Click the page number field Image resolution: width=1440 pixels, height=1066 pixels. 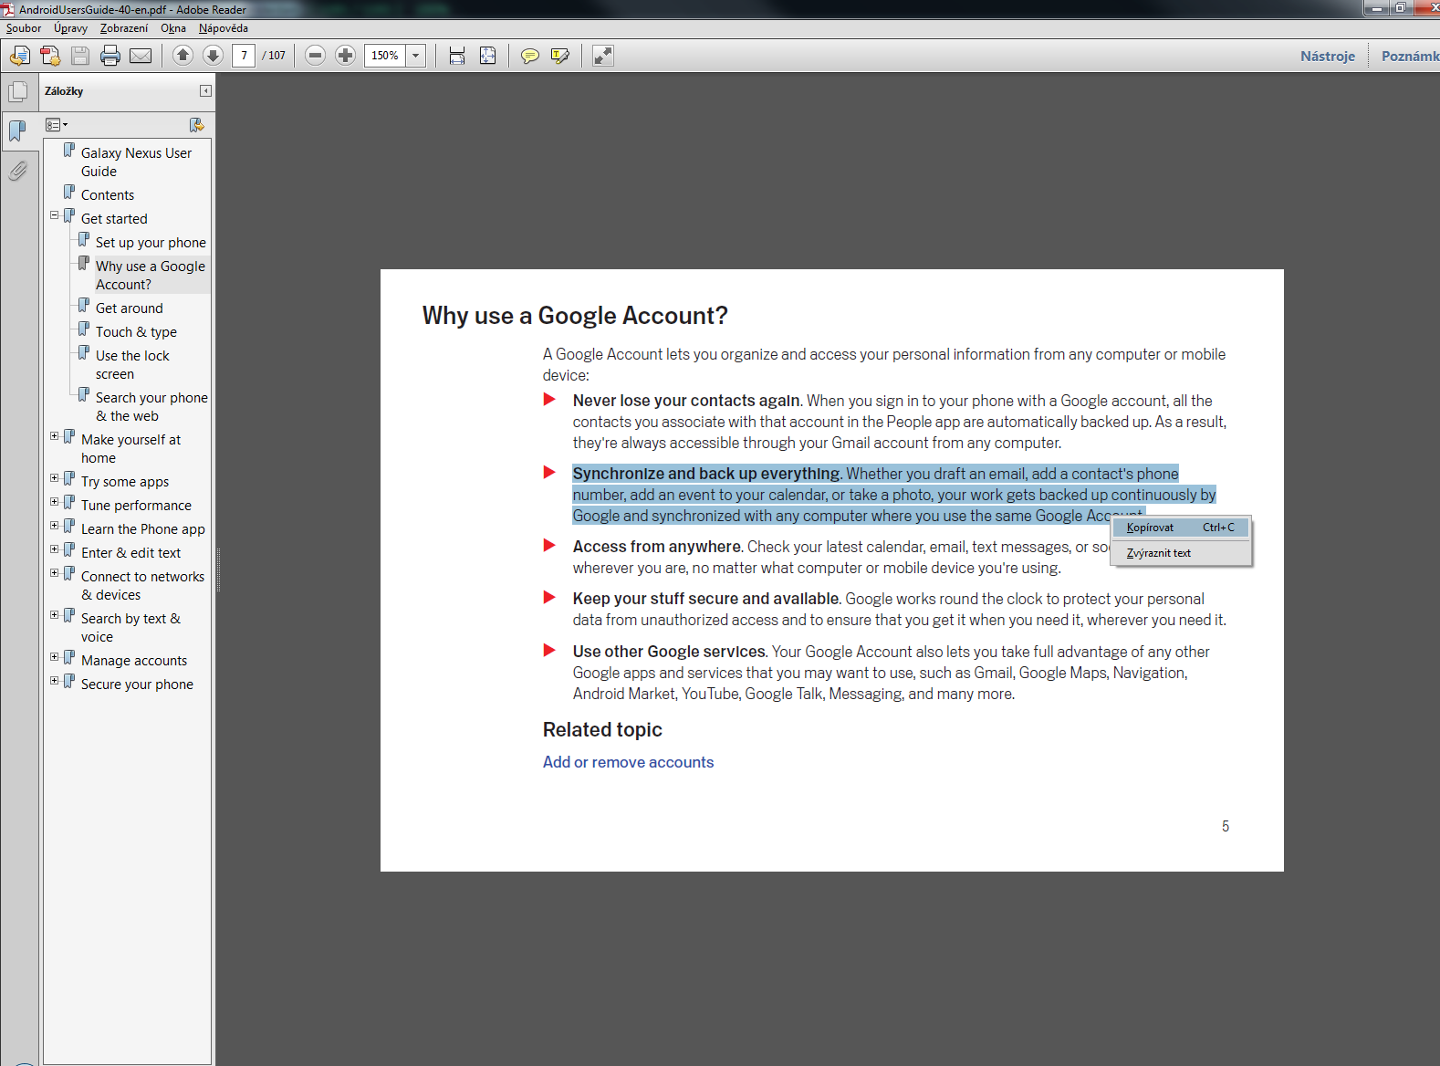click(x=244, y=56)
